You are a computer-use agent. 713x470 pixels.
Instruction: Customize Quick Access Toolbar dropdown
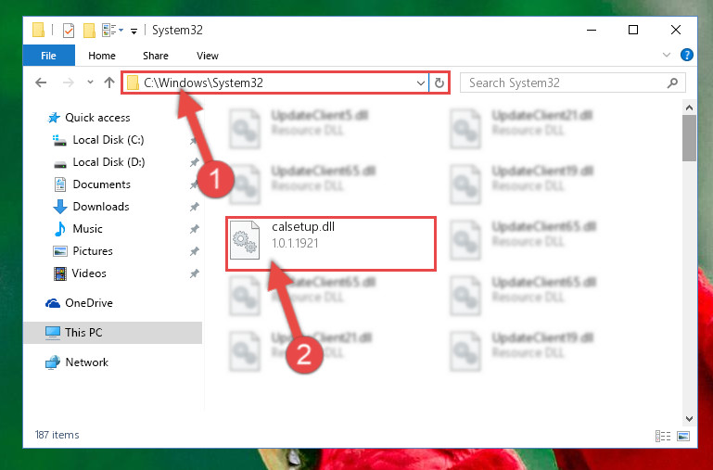[134, 31]
